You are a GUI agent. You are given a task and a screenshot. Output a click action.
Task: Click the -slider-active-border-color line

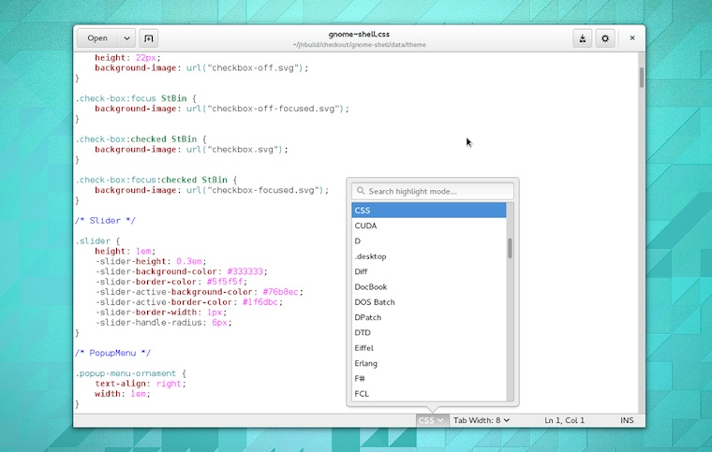pos(189,302)
